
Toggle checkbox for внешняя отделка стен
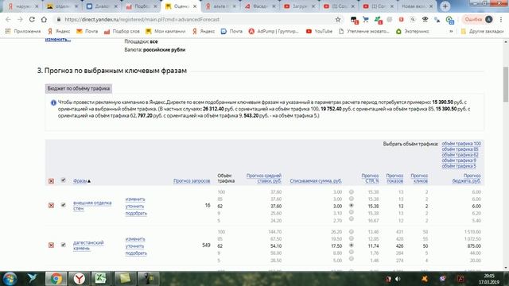pyautogui.click(x=64, y=205)
